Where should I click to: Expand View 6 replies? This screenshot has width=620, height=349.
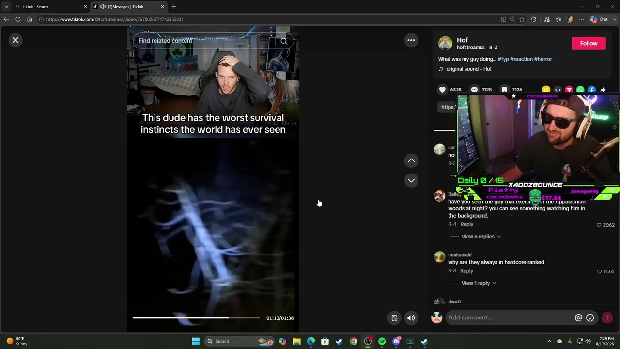point(481,237)
